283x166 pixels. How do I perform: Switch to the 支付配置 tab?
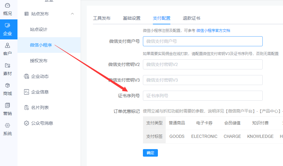pyautogui.click(x=162, y=18)
